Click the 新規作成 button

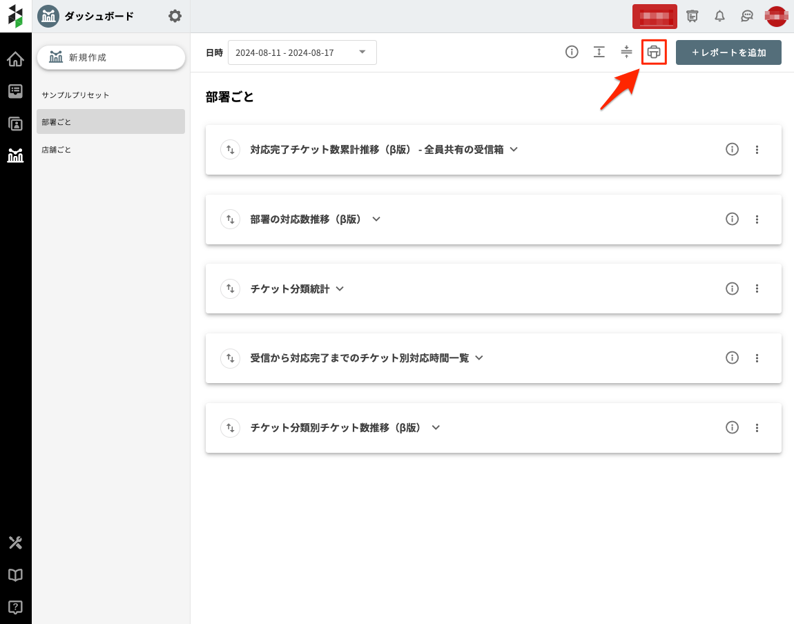[110, 57]
